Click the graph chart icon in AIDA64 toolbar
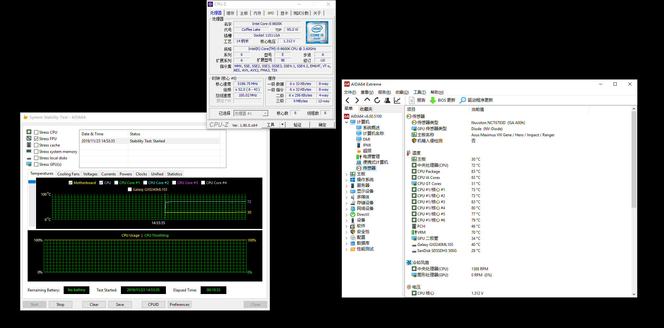This screenshot has width=664, height=328. [397, 100]
